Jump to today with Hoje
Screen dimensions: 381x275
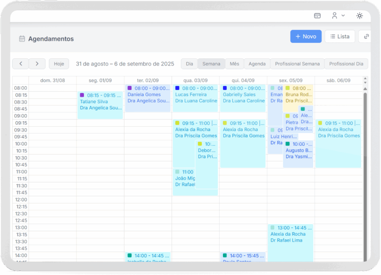pyautogui.click(x=59, y=64)
